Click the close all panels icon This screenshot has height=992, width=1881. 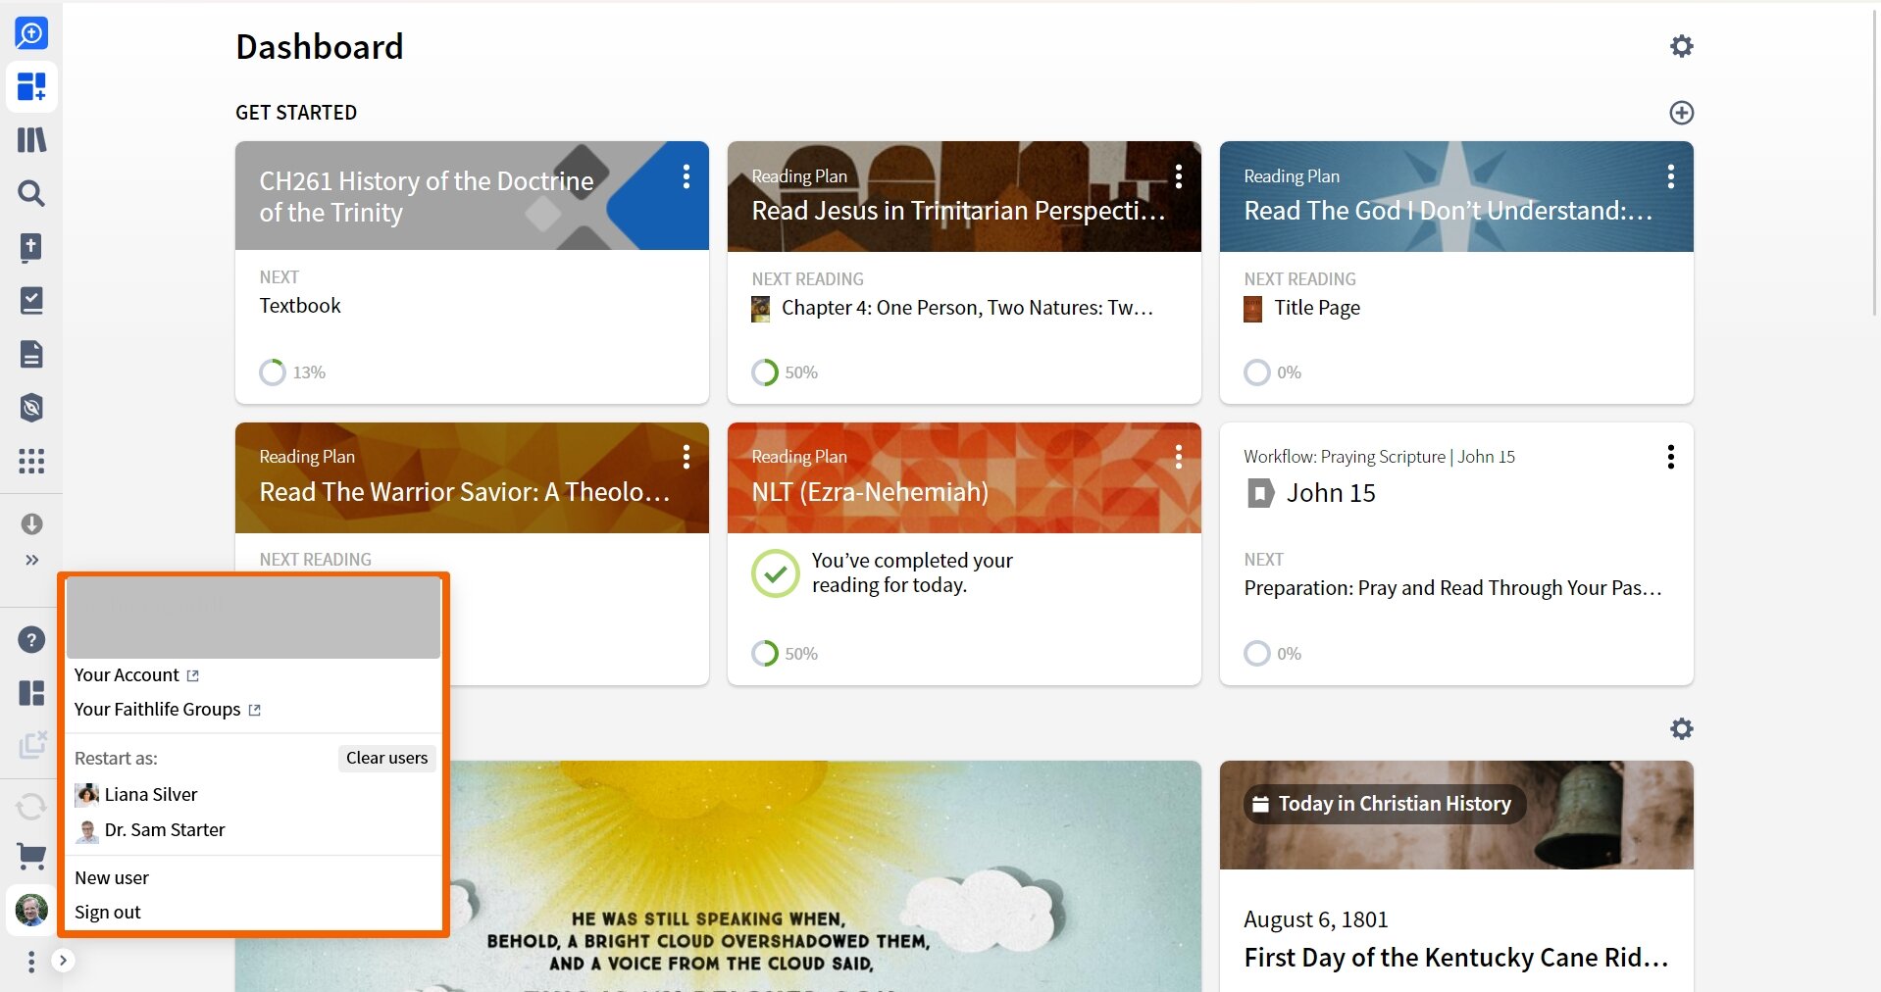(31, 745)
